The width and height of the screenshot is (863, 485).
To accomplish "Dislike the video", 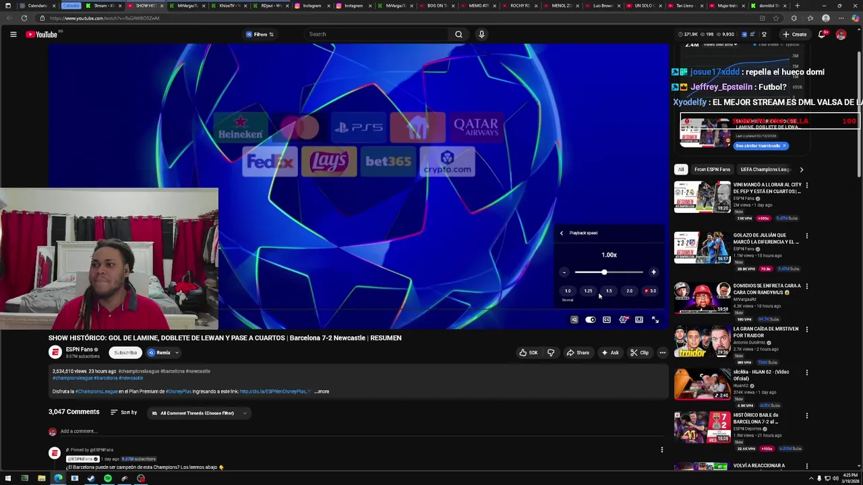I will [x=551, y=352].
